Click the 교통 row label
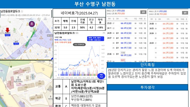 58,86
